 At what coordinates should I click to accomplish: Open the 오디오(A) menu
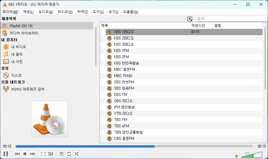click(x=46, y=12)
